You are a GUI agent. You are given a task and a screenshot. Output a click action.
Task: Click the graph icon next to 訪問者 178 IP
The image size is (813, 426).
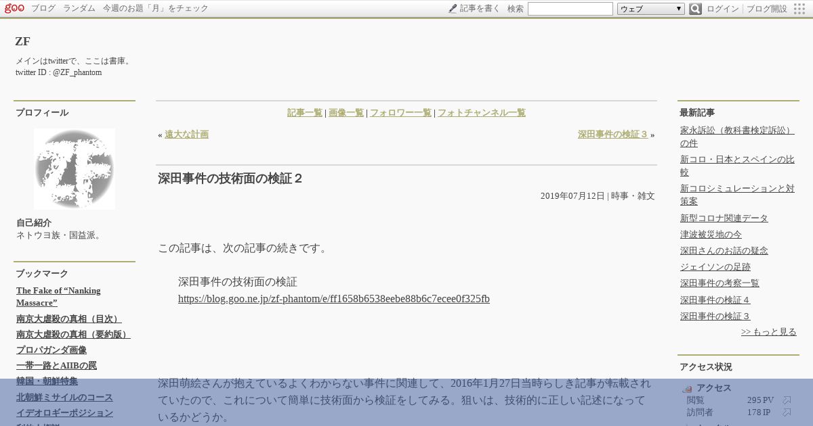tap(787, 412)
